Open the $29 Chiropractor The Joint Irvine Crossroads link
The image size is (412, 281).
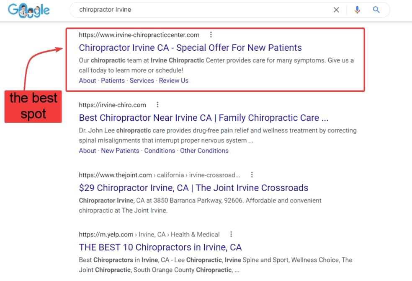click(193, 188)
